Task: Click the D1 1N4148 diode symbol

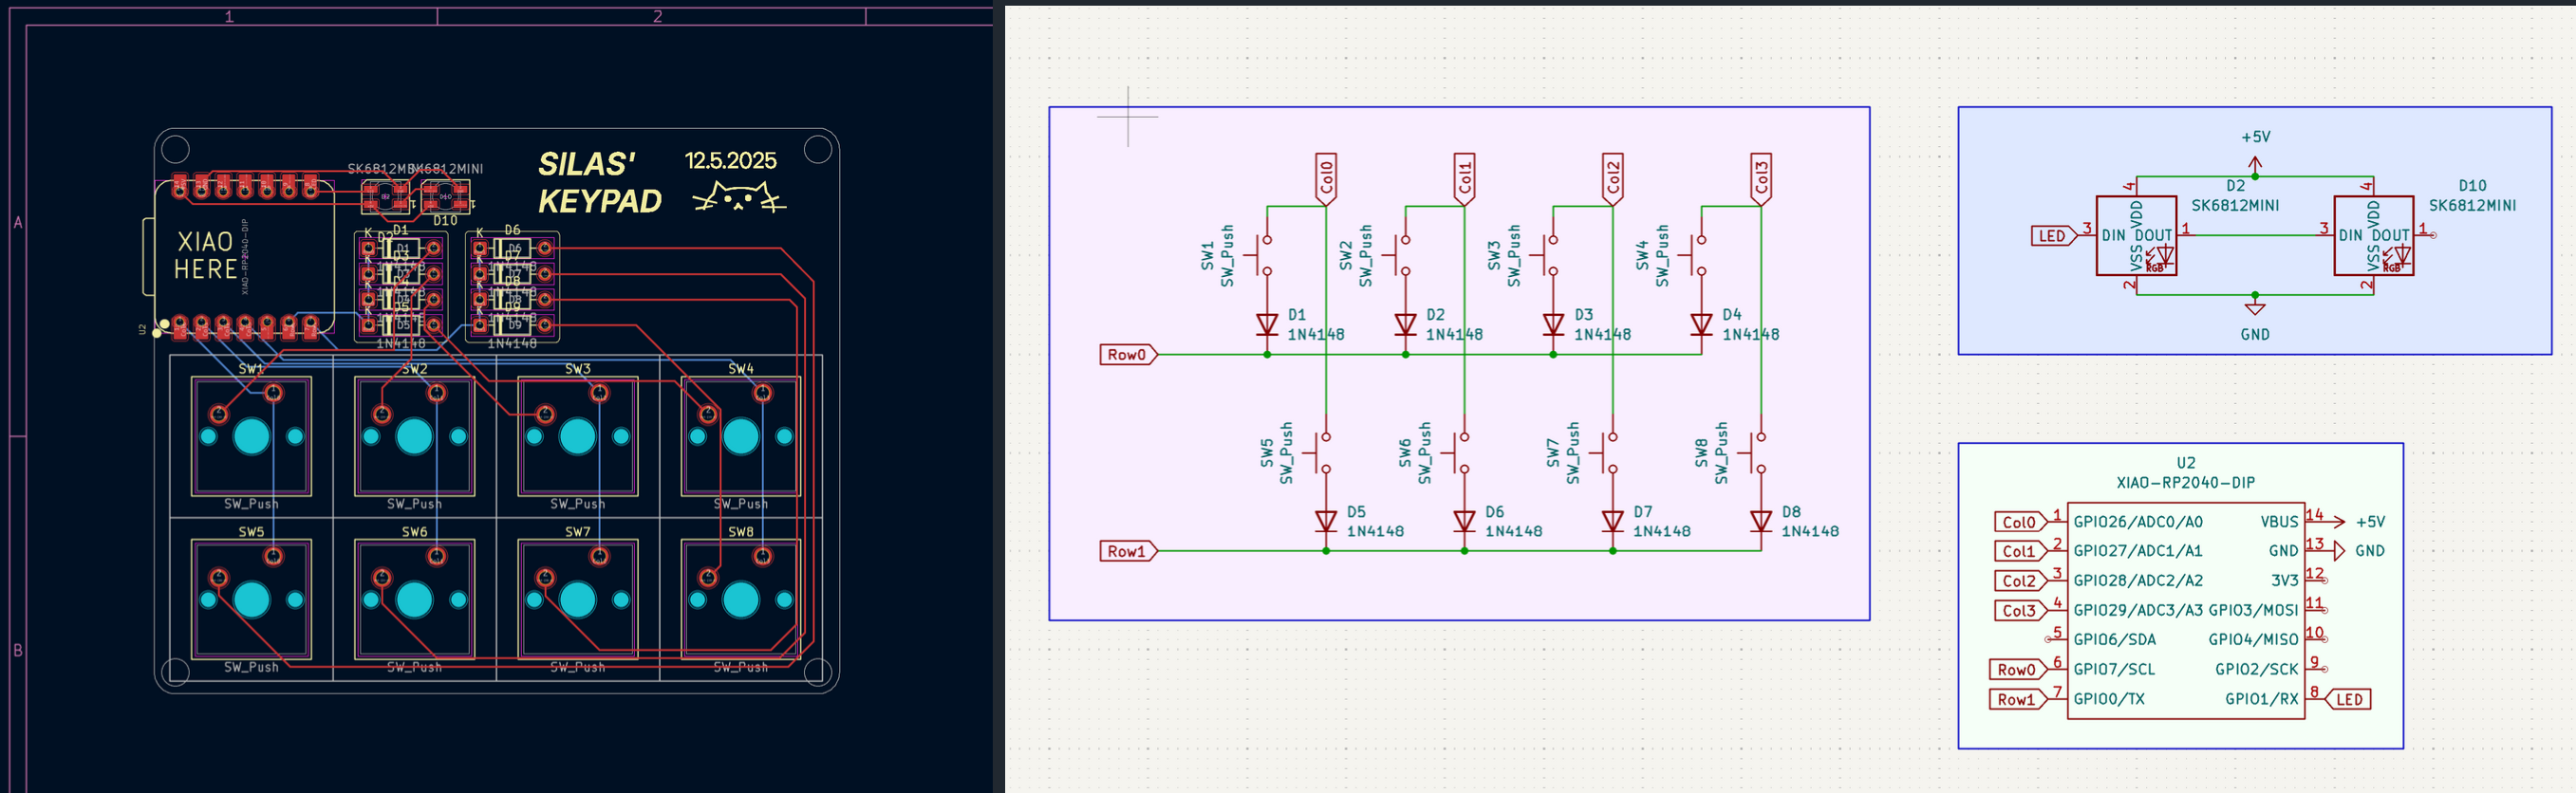Action: pyautogui.click(x=1267, y=325)
